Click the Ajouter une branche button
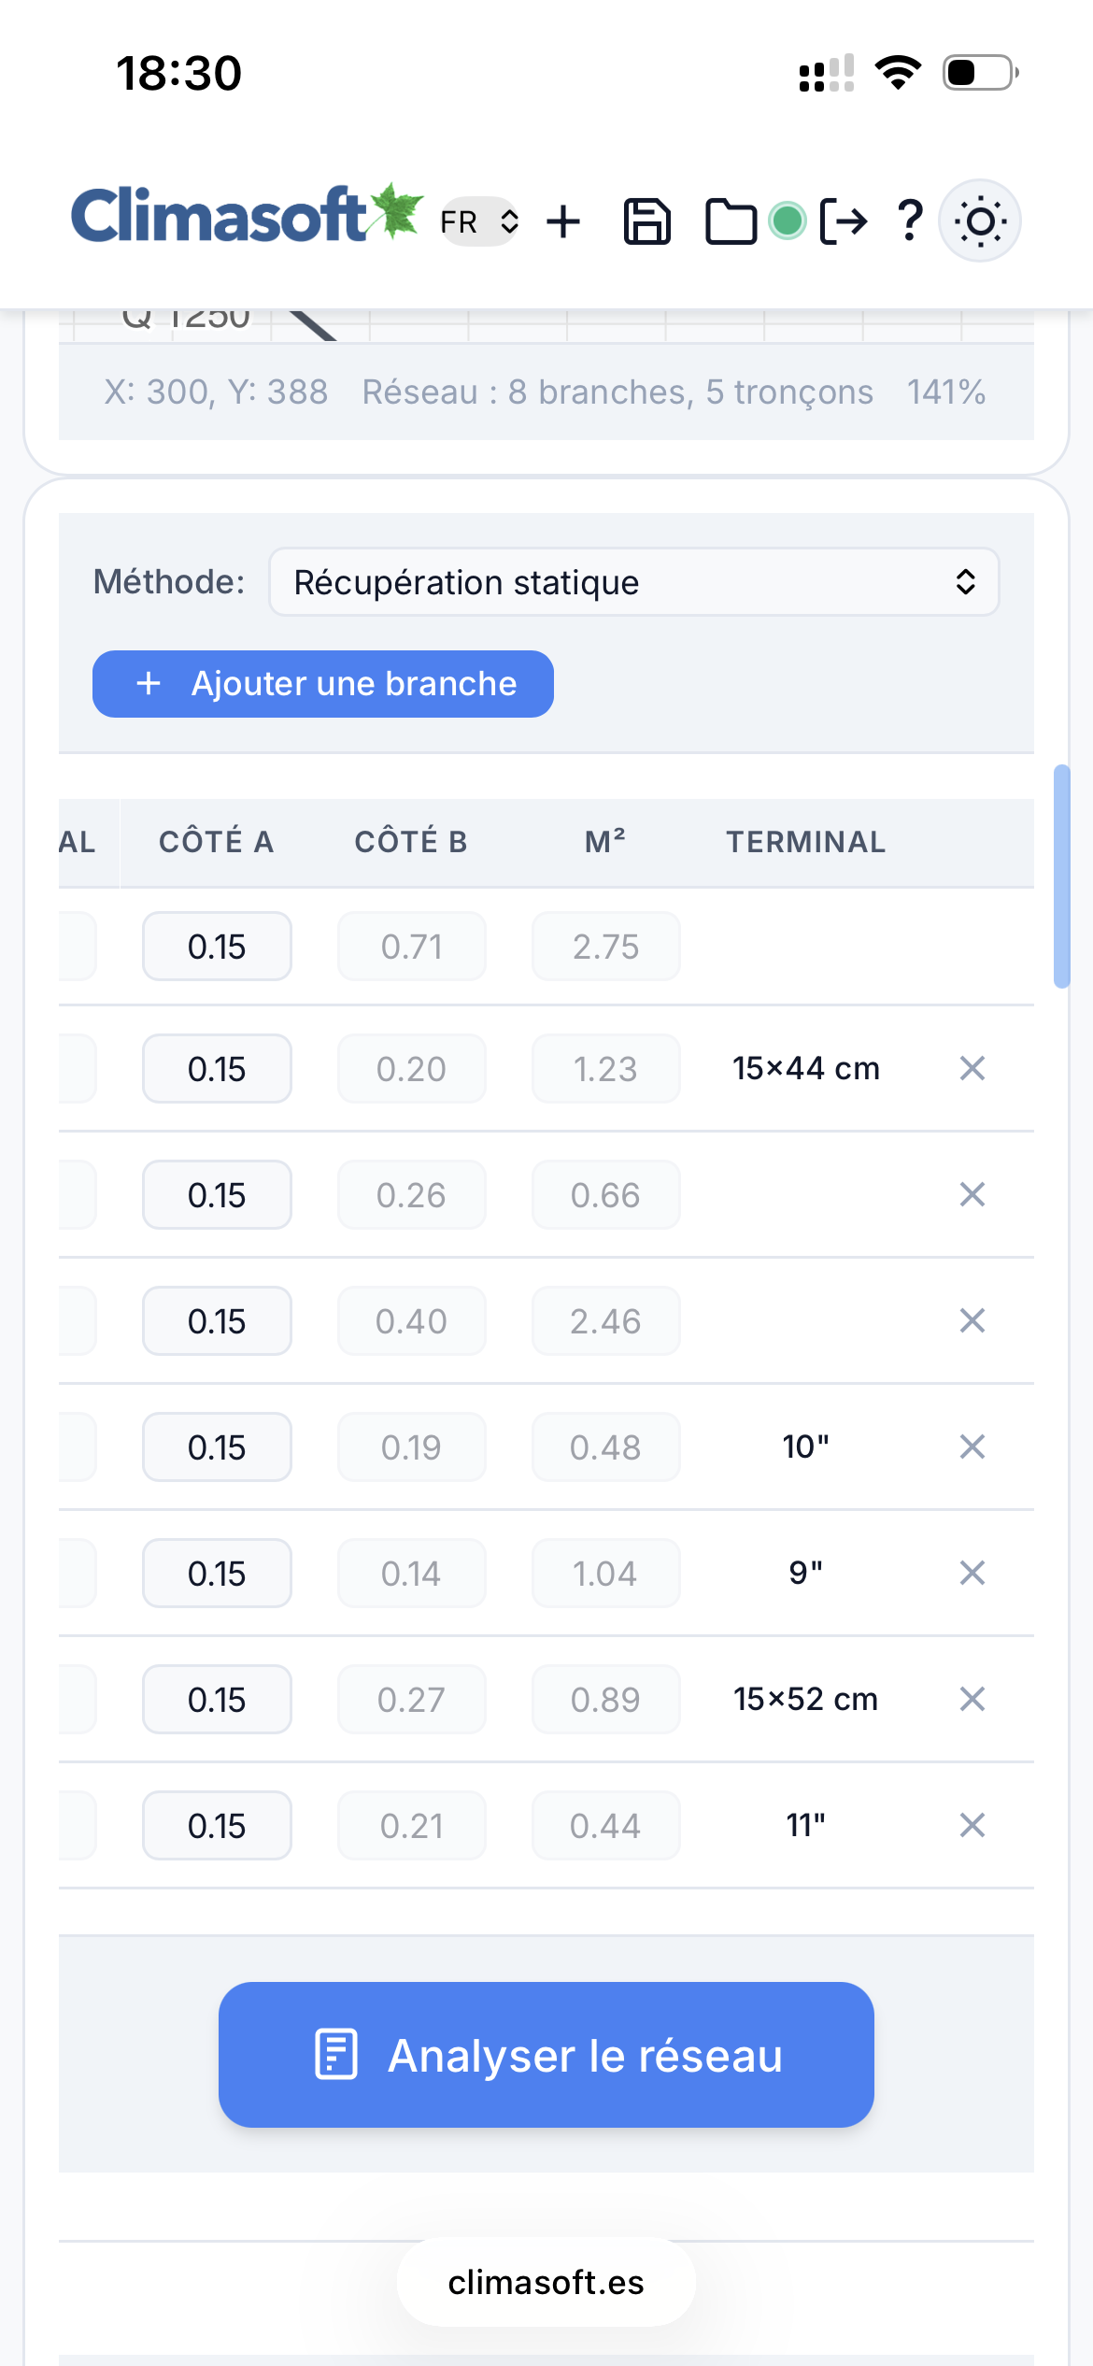 tap(323, 684)
